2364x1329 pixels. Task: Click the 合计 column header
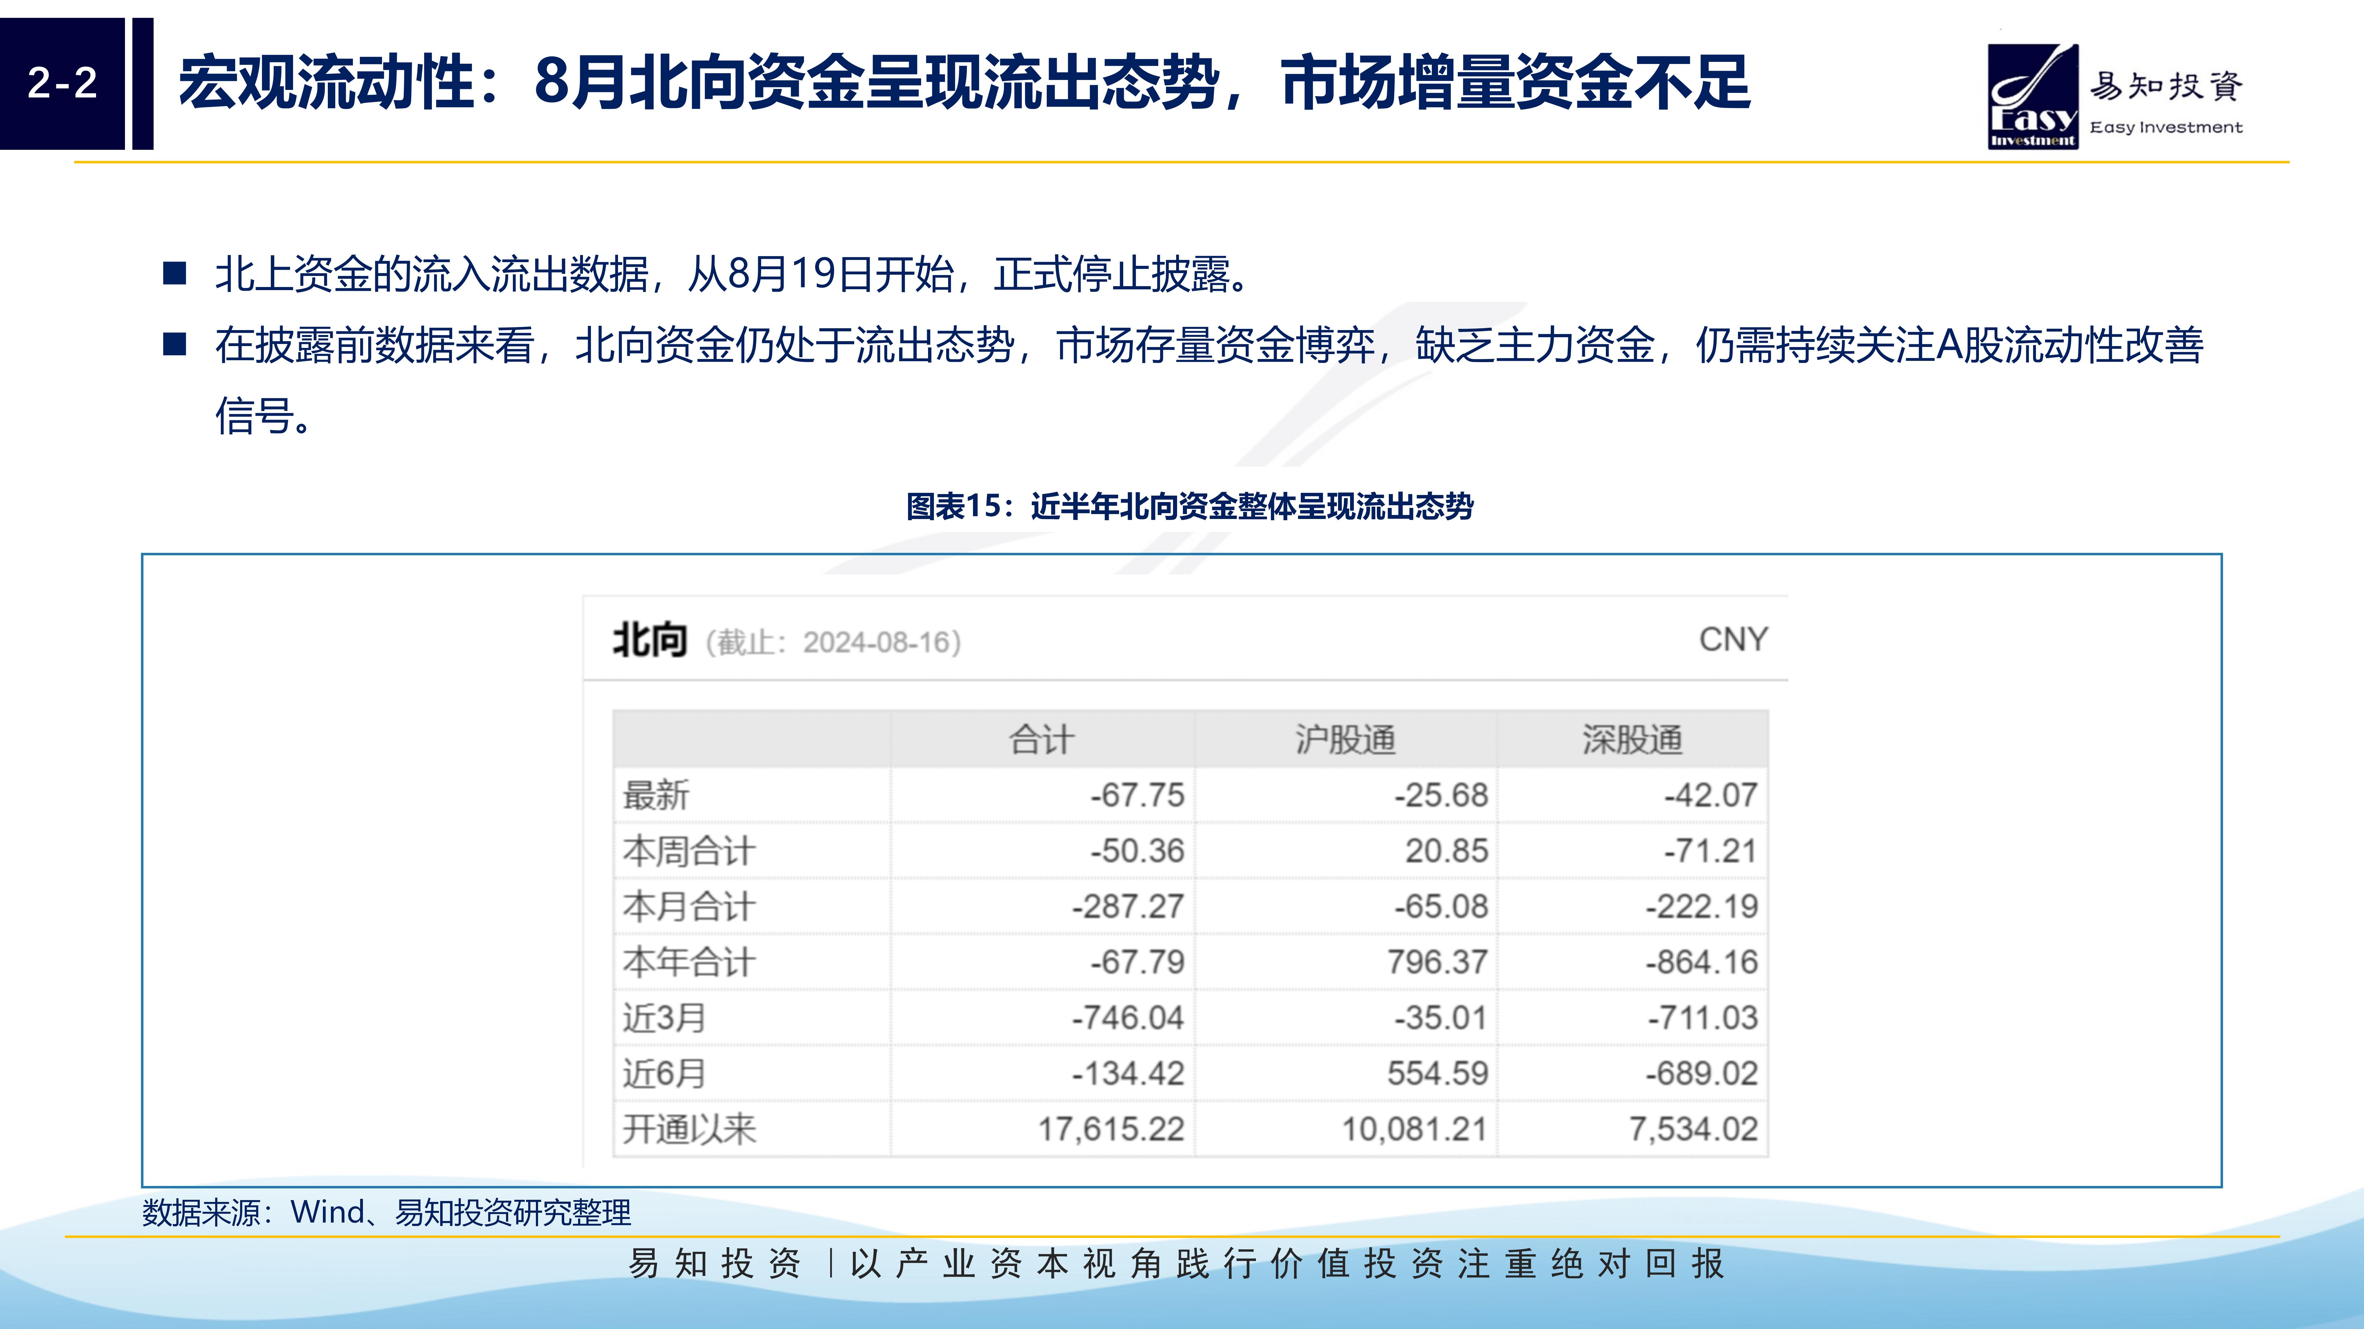click(1042, 739)
